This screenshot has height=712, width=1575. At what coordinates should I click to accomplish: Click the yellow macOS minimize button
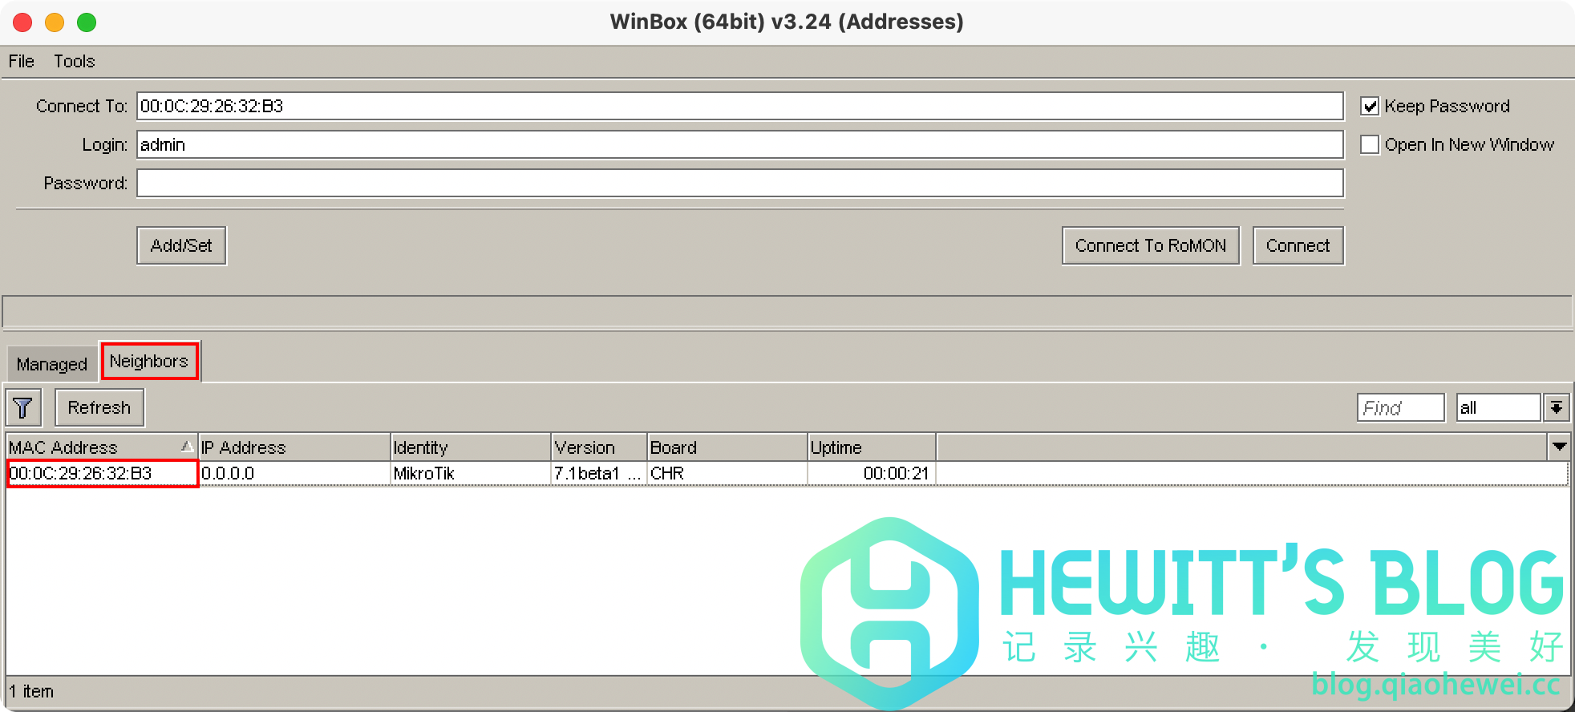55,22
